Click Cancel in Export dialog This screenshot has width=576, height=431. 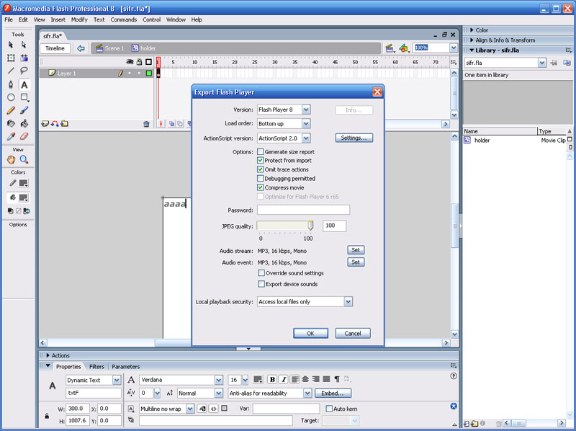point(353,333)
